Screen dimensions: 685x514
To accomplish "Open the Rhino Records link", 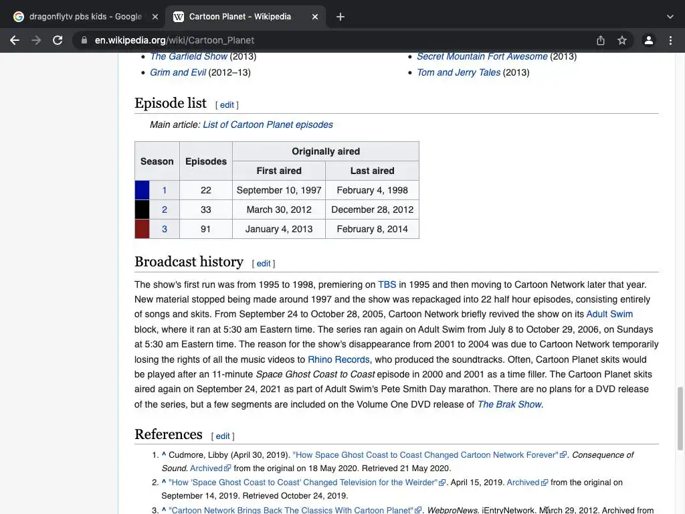I will 338,359.
